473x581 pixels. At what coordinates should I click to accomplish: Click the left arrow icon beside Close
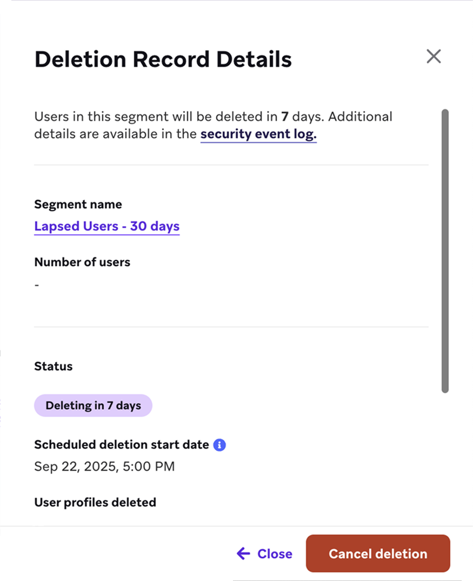click(244, 553)
